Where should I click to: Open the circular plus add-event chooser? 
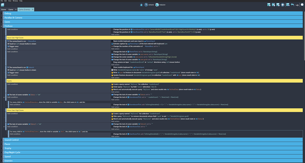tap(282, 5)
